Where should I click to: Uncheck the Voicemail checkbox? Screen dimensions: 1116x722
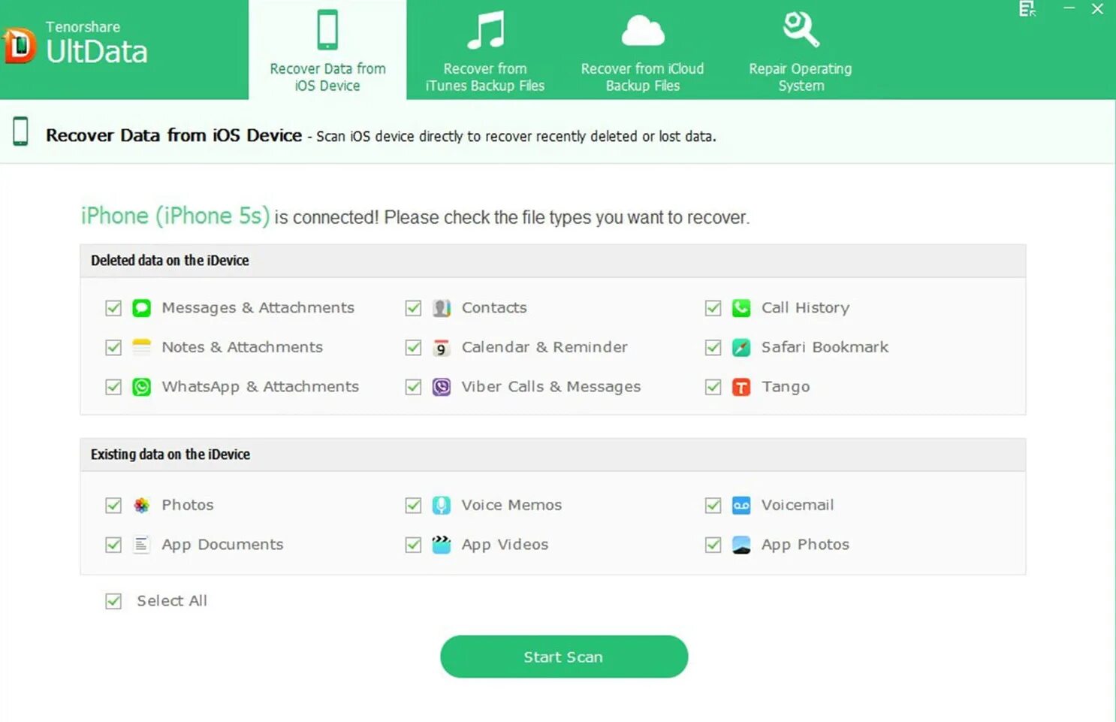click(x=713, y=505)
